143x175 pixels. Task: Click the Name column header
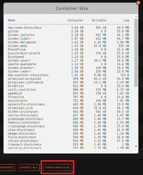11,20
